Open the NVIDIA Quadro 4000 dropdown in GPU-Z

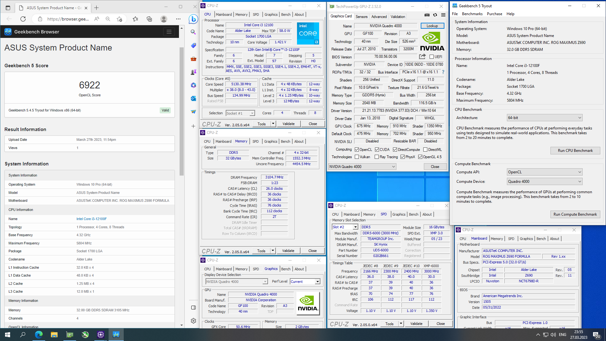coord(362,167)
